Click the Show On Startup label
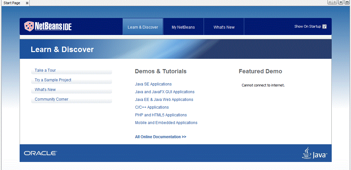The width and height of the screenshot is (351, 170). pos(308,26)
